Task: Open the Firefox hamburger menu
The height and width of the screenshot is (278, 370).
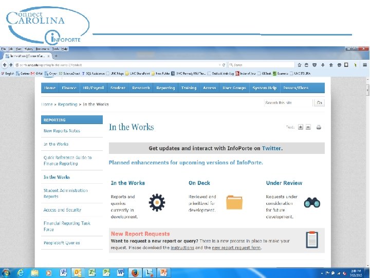Action: 364,65
